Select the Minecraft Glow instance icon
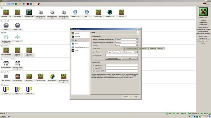 (52, 76)
